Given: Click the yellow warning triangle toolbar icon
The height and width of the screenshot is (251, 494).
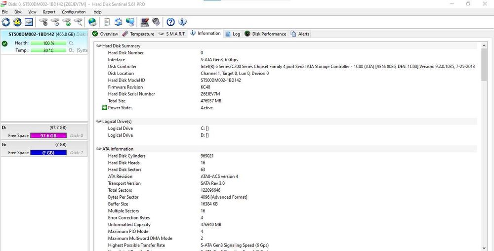Looking at the screenshot, I should click(17, 22).
